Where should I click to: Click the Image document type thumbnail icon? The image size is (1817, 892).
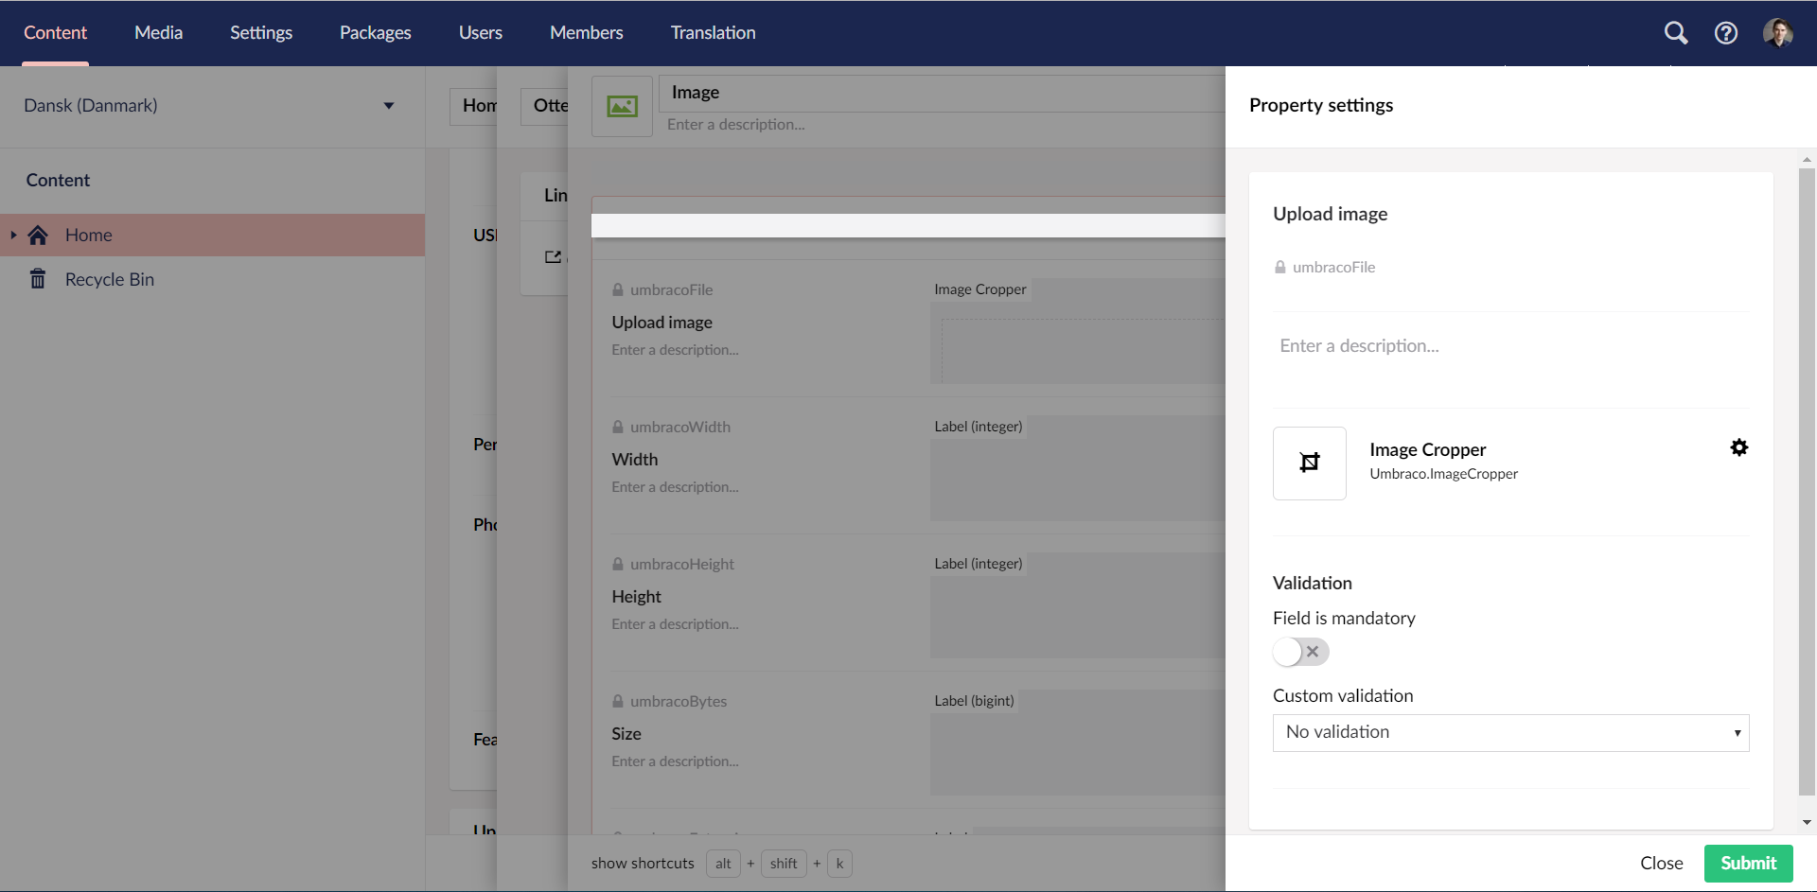[622, 106]
